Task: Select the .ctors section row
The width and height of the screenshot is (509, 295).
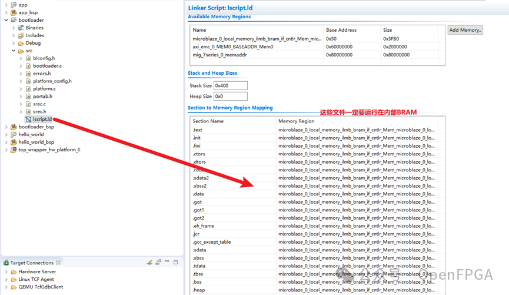Action: tap(317, 154)
